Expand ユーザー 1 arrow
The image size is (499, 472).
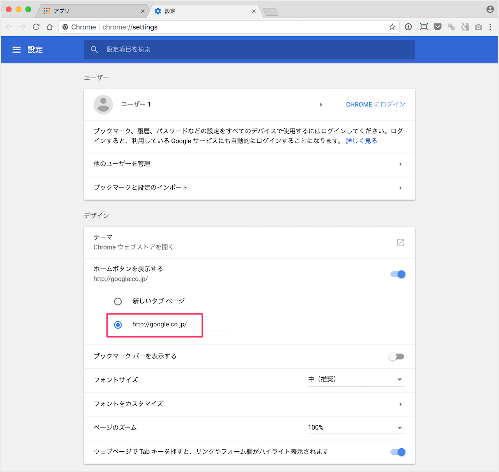321,105
